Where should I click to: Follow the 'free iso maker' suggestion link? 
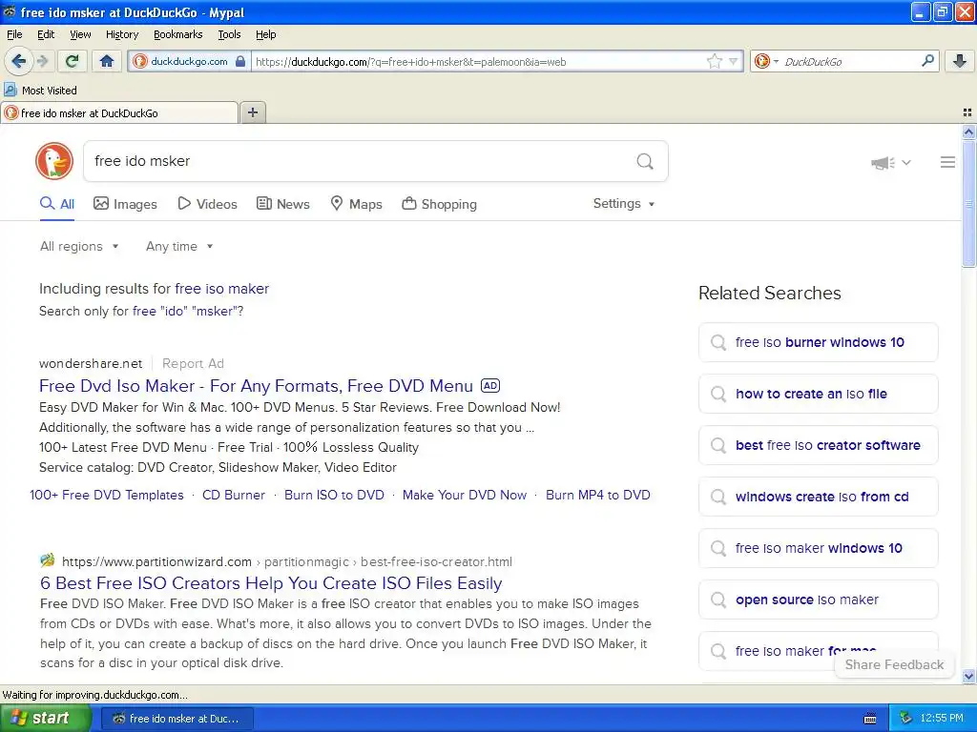tap(221, 289)
